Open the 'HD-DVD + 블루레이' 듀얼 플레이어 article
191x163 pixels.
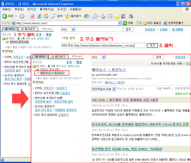(x=125, y=100)
